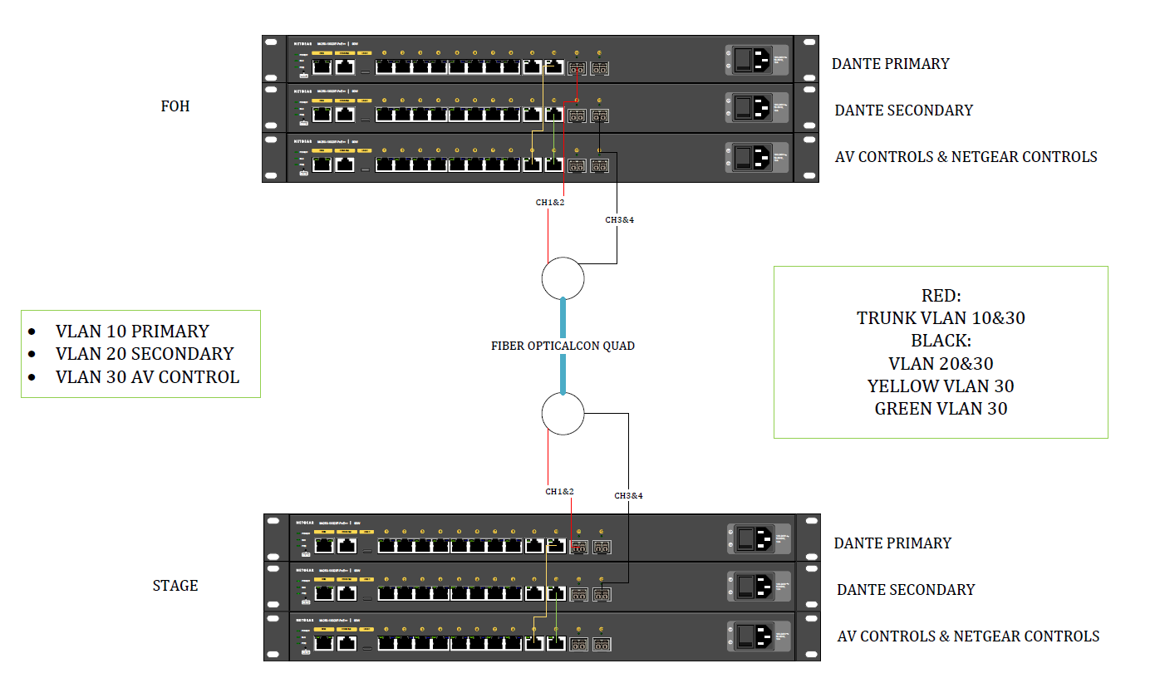Click the CH3&4 cable label above the stage rack
This screenshot has height=678, width=1160.
pyautogui.click(x=630, y=494)
